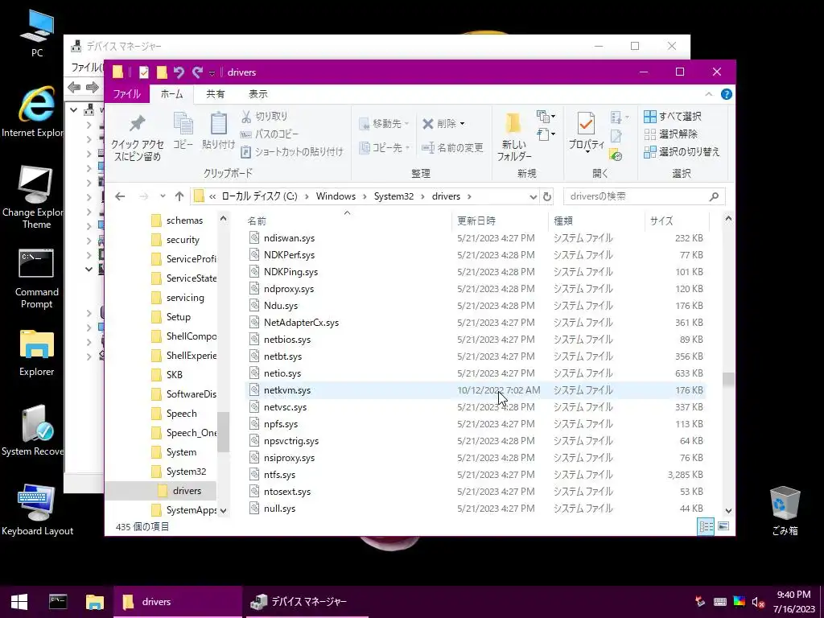Open the Windows Start menu
Image resolution: width=824 pixels, height=618 pixels.
pyautogui.click(x=19, y=602)
